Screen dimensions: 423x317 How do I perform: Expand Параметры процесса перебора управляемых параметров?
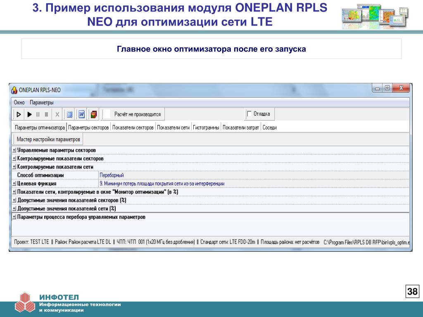14,217
